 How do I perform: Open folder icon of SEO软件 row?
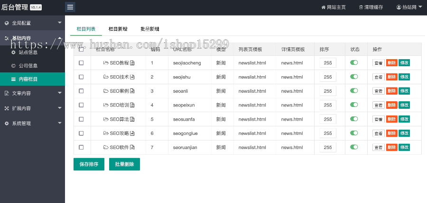click(106, 147)
